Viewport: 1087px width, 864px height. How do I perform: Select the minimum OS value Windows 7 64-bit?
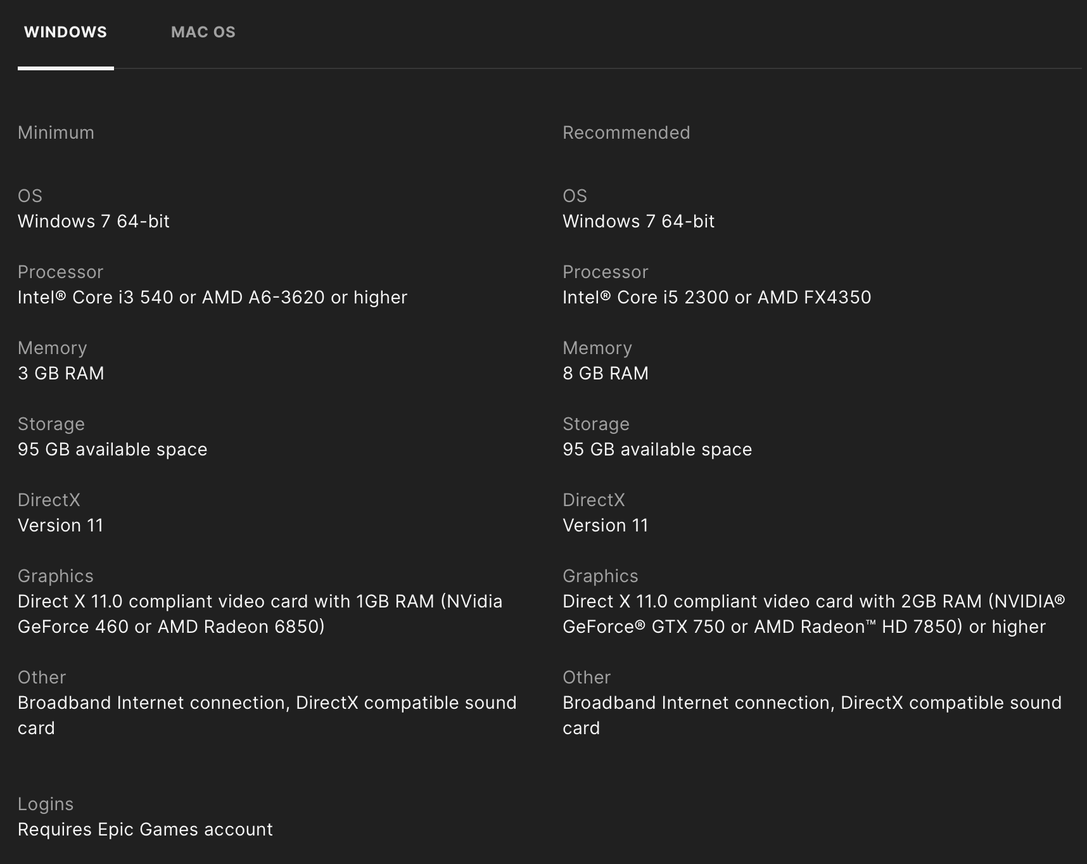point(94,222)
